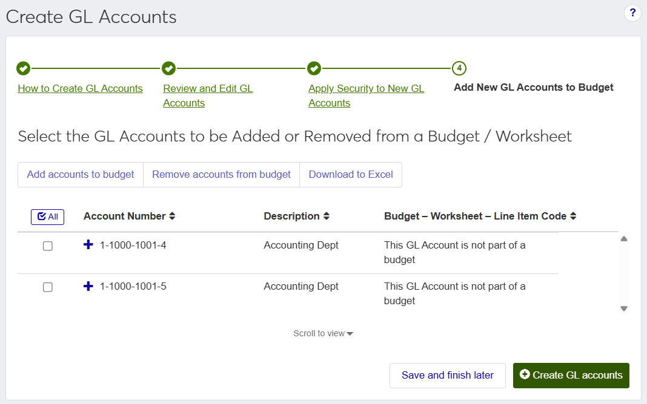Toggle the select All checkbox button
Screen dimensions: 647x404
tap(47, 217)
